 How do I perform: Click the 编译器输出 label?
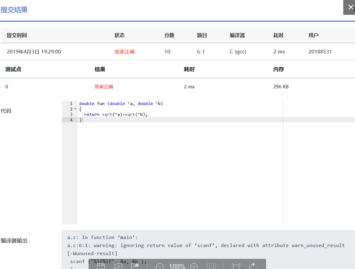coord(14,241)
